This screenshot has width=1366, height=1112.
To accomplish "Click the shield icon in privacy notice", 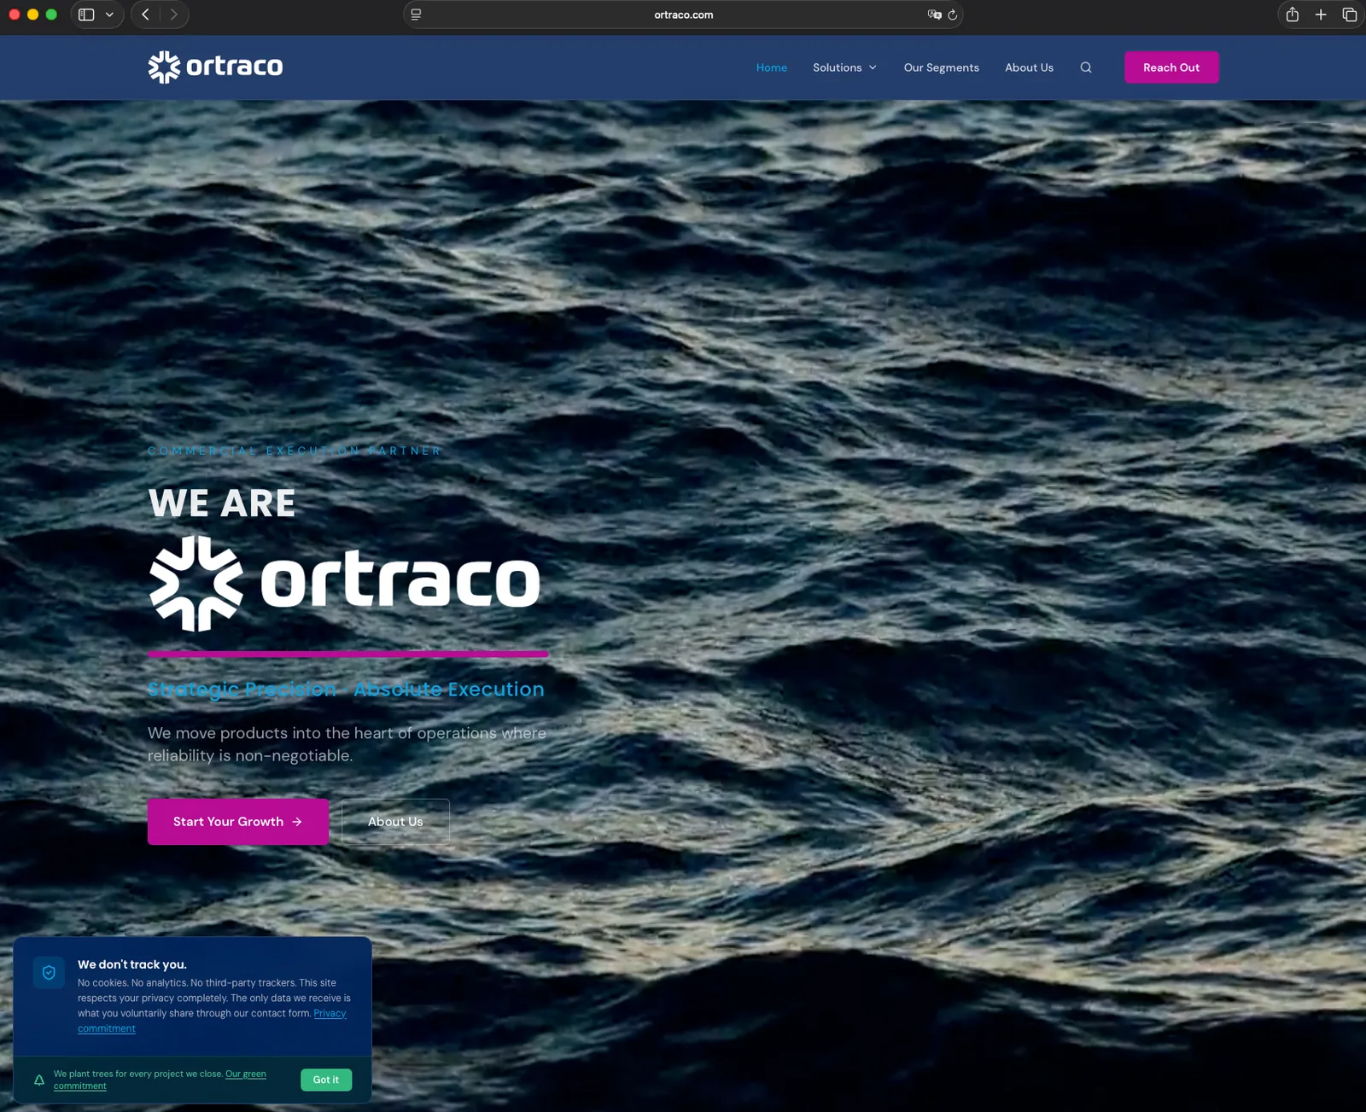I will [x=49, y=973].
